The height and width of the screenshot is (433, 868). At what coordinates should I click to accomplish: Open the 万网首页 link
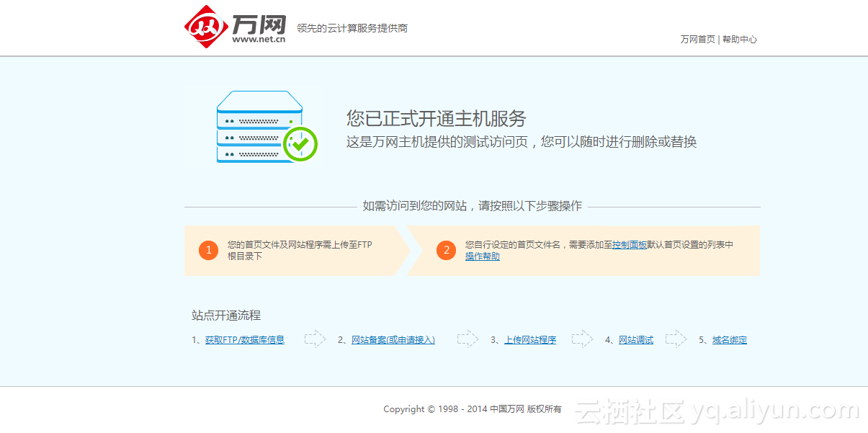pos(697,40)
